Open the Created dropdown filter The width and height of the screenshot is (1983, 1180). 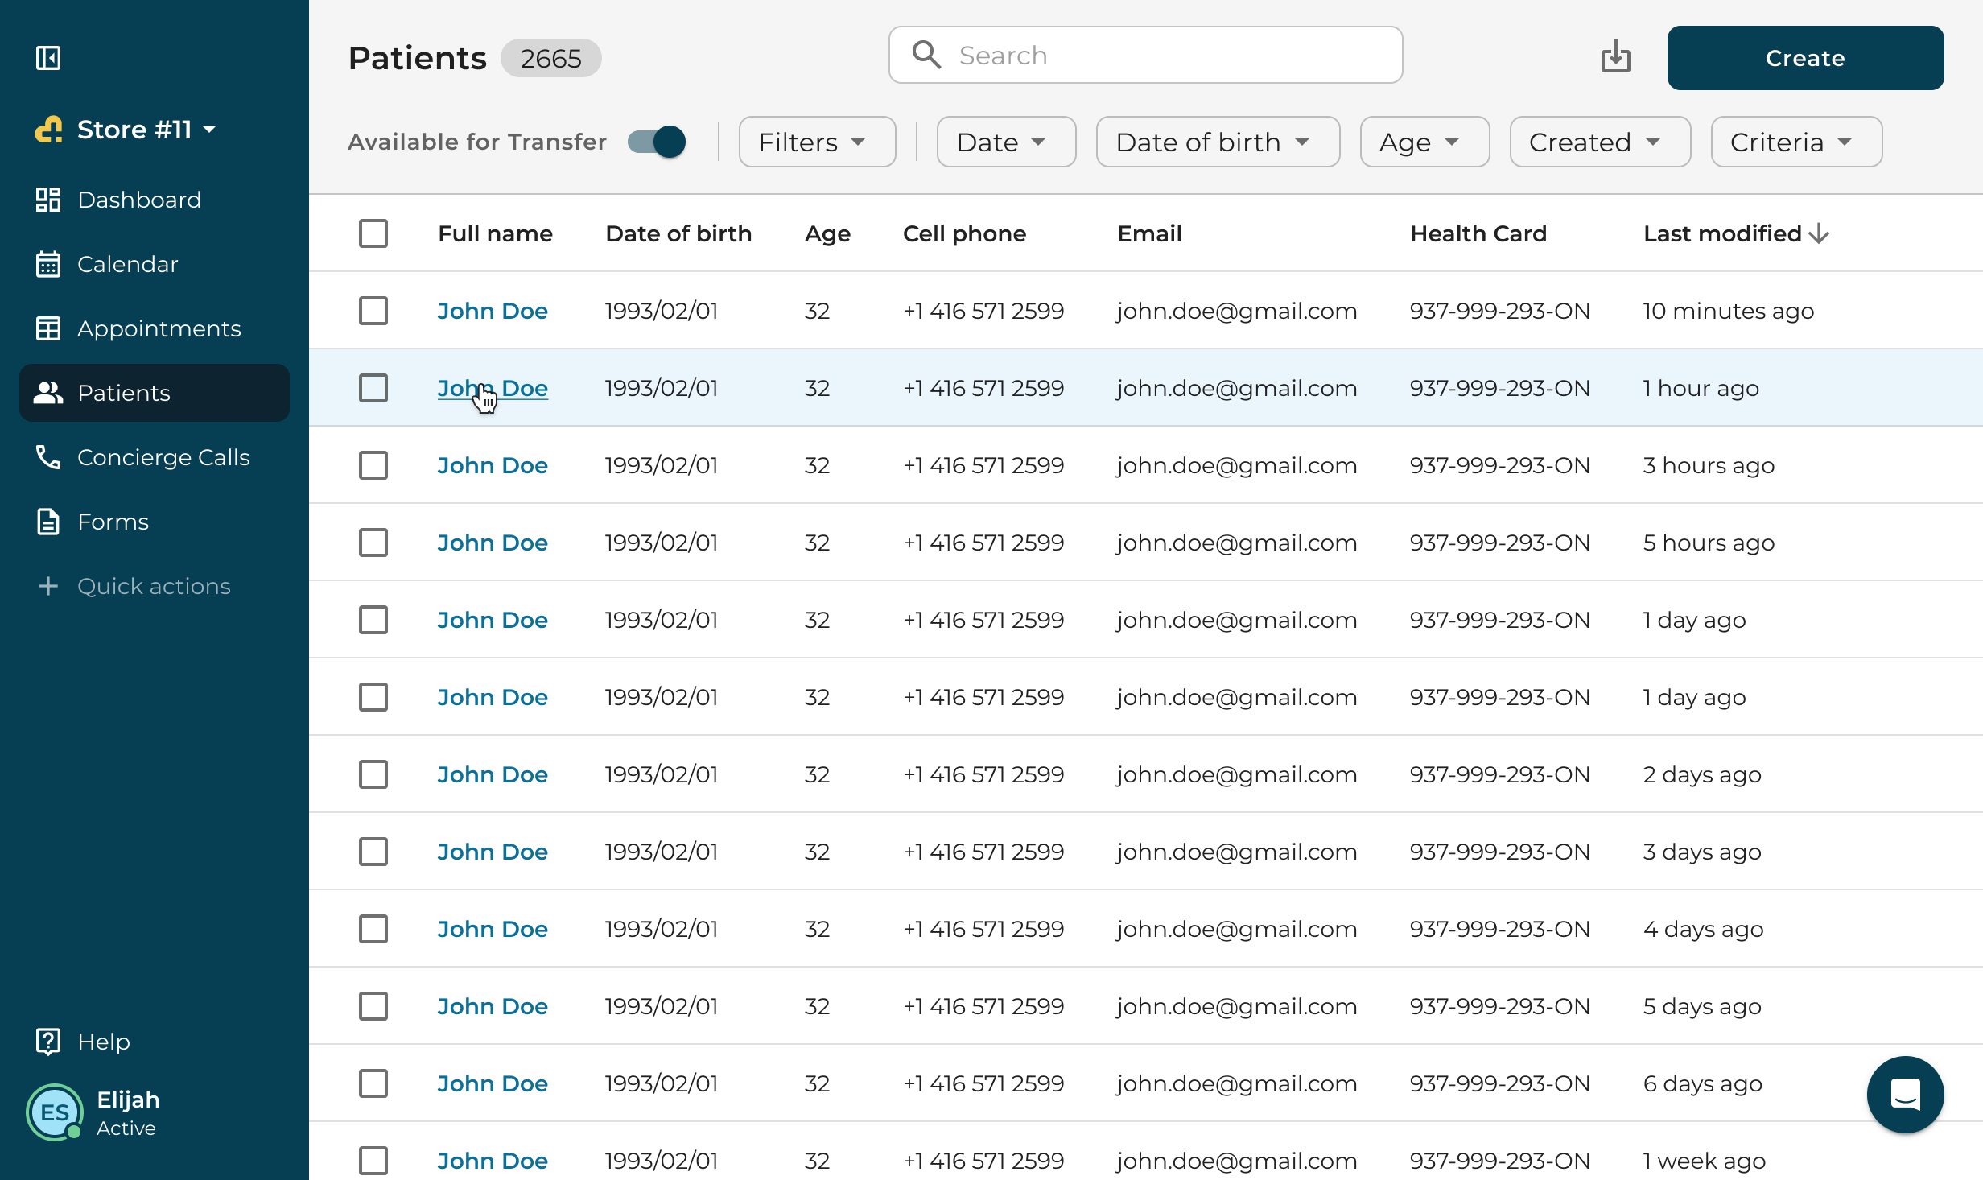1600,142
